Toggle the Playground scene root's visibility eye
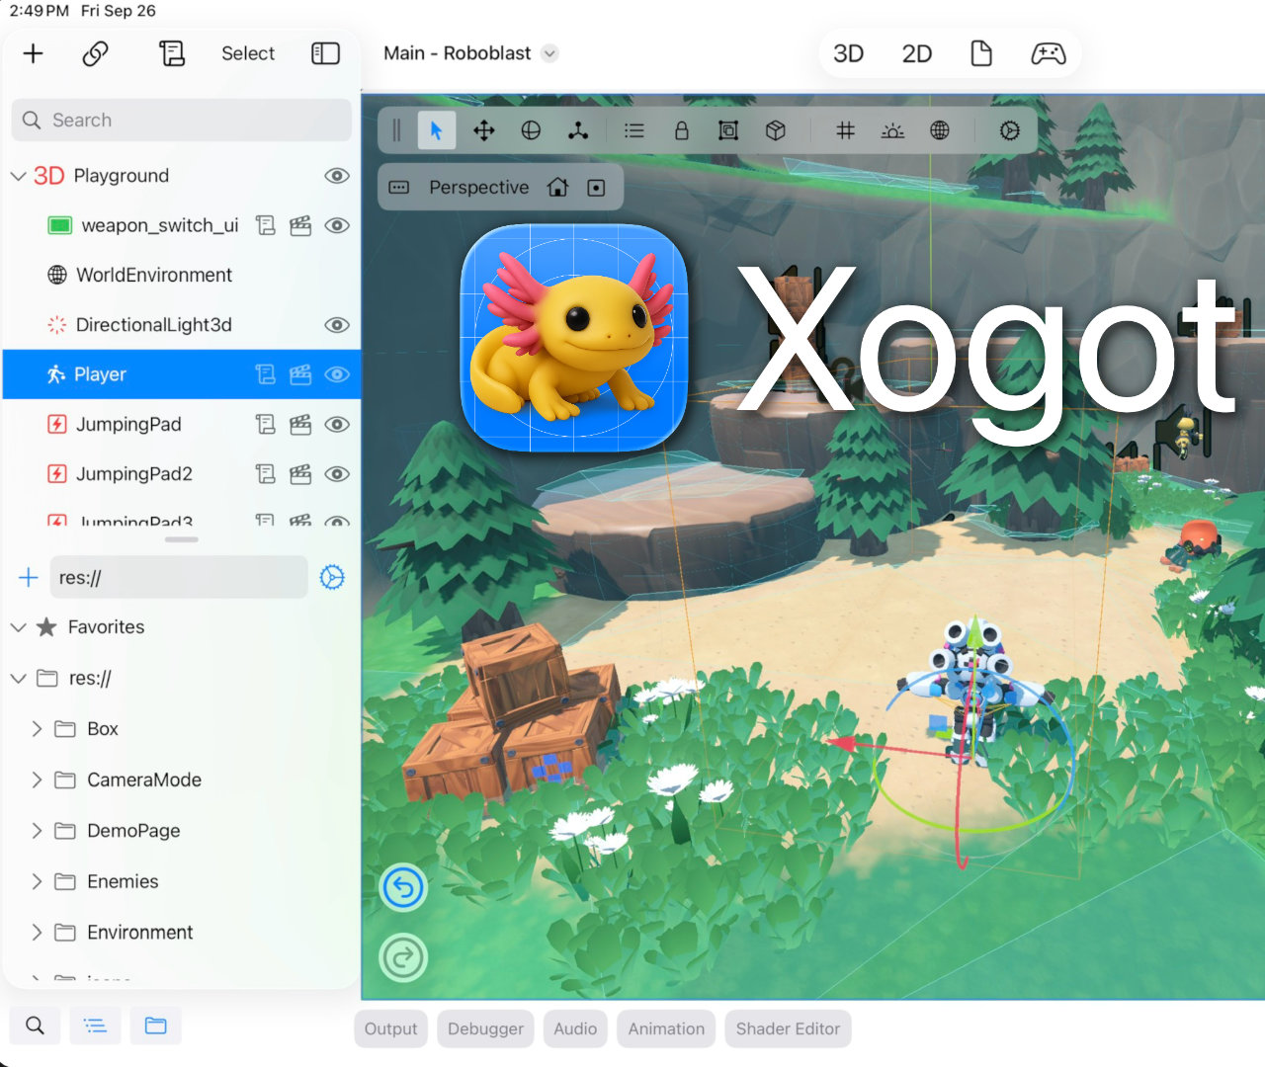The image size is (1265, 1067). tap(337, 175)
